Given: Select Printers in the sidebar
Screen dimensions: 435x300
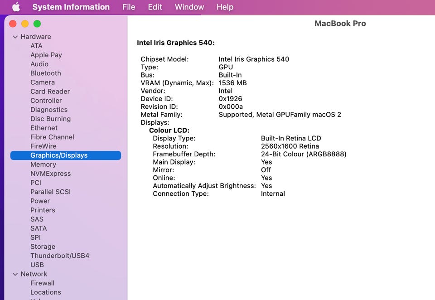Looking at the screenshot, I should tap(43, 210).
